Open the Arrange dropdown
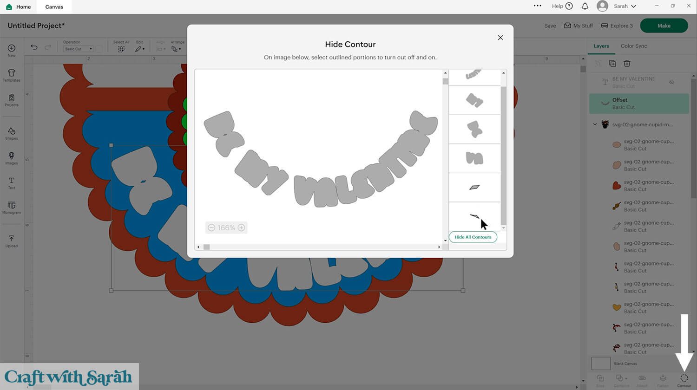697x390 pixels. pos(176,49)
